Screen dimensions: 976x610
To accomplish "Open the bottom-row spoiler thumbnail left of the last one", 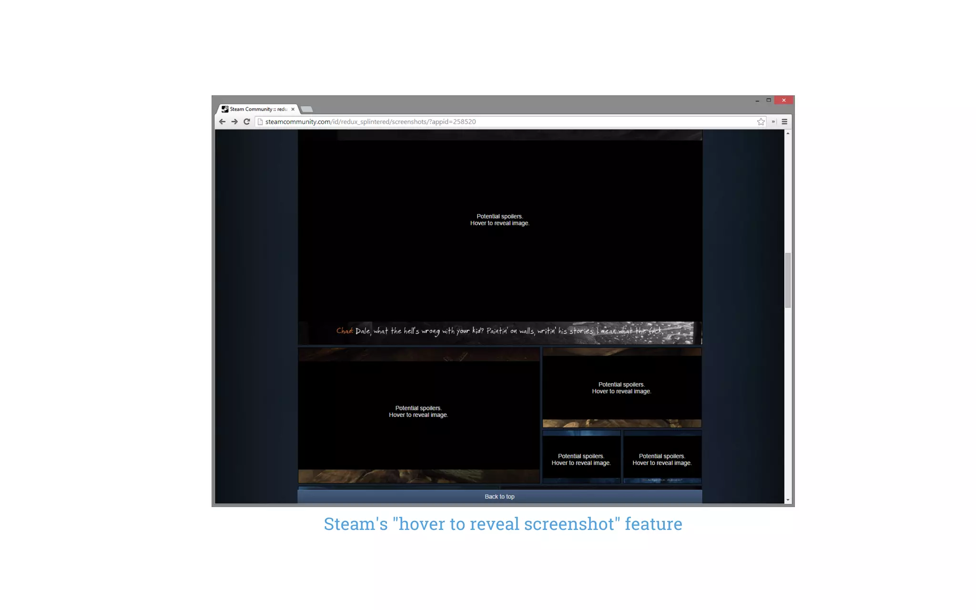I will [x=581, y=457].
